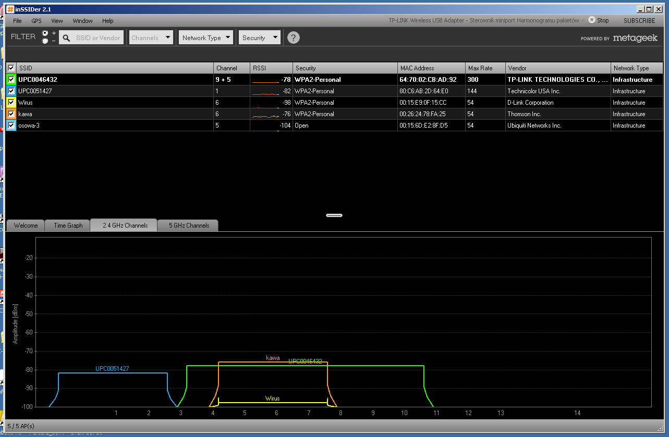This screenshot has height=437, width=669.
Task: Click the UPC0051427 label in channel graph
Action: (112, 368)
